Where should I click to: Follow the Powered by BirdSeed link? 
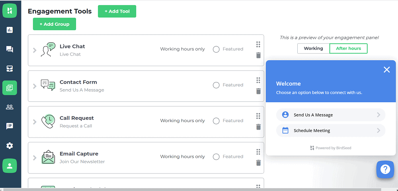coord(331,148)
